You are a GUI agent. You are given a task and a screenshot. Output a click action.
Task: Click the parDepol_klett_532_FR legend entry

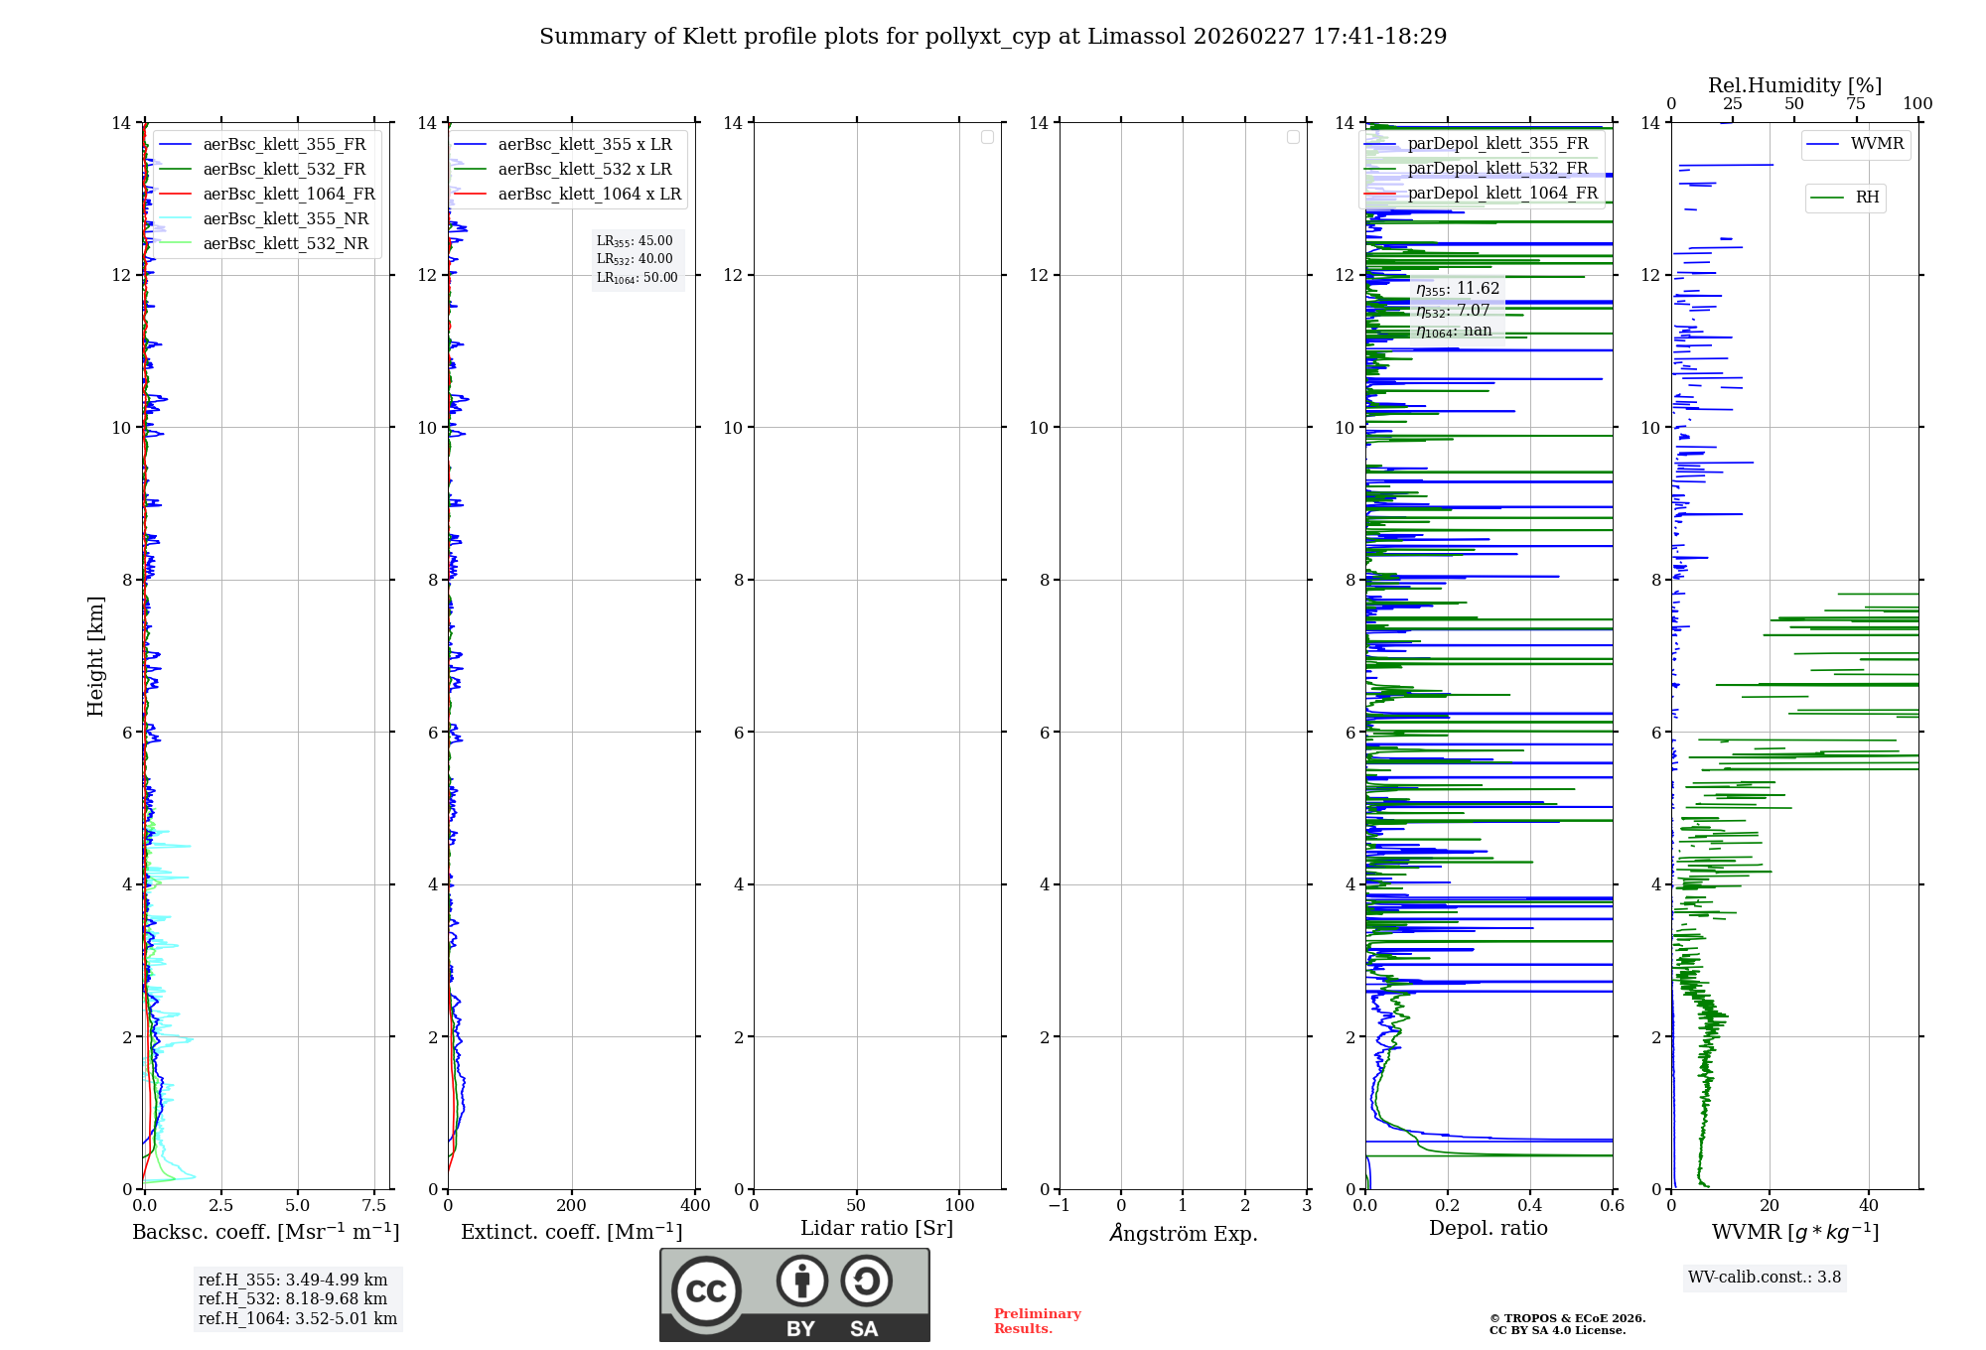(1497, 169)
